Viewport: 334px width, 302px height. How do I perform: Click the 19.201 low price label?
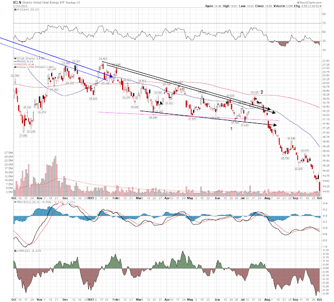pos(93,99)
